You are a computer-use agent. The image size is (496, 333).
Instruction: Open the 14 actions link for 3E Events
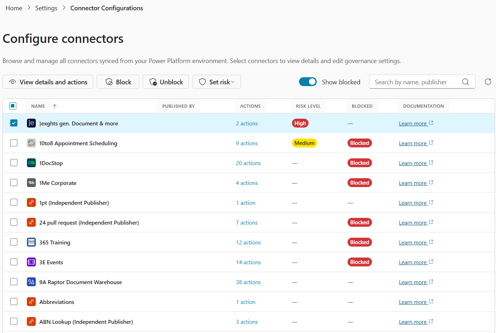tap(248, 262)
